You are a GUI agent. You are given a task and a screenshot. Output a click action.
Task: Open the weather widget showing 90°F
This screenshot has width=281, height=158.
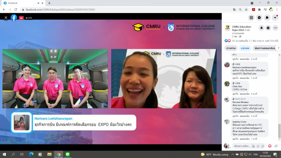click(215, 154)
